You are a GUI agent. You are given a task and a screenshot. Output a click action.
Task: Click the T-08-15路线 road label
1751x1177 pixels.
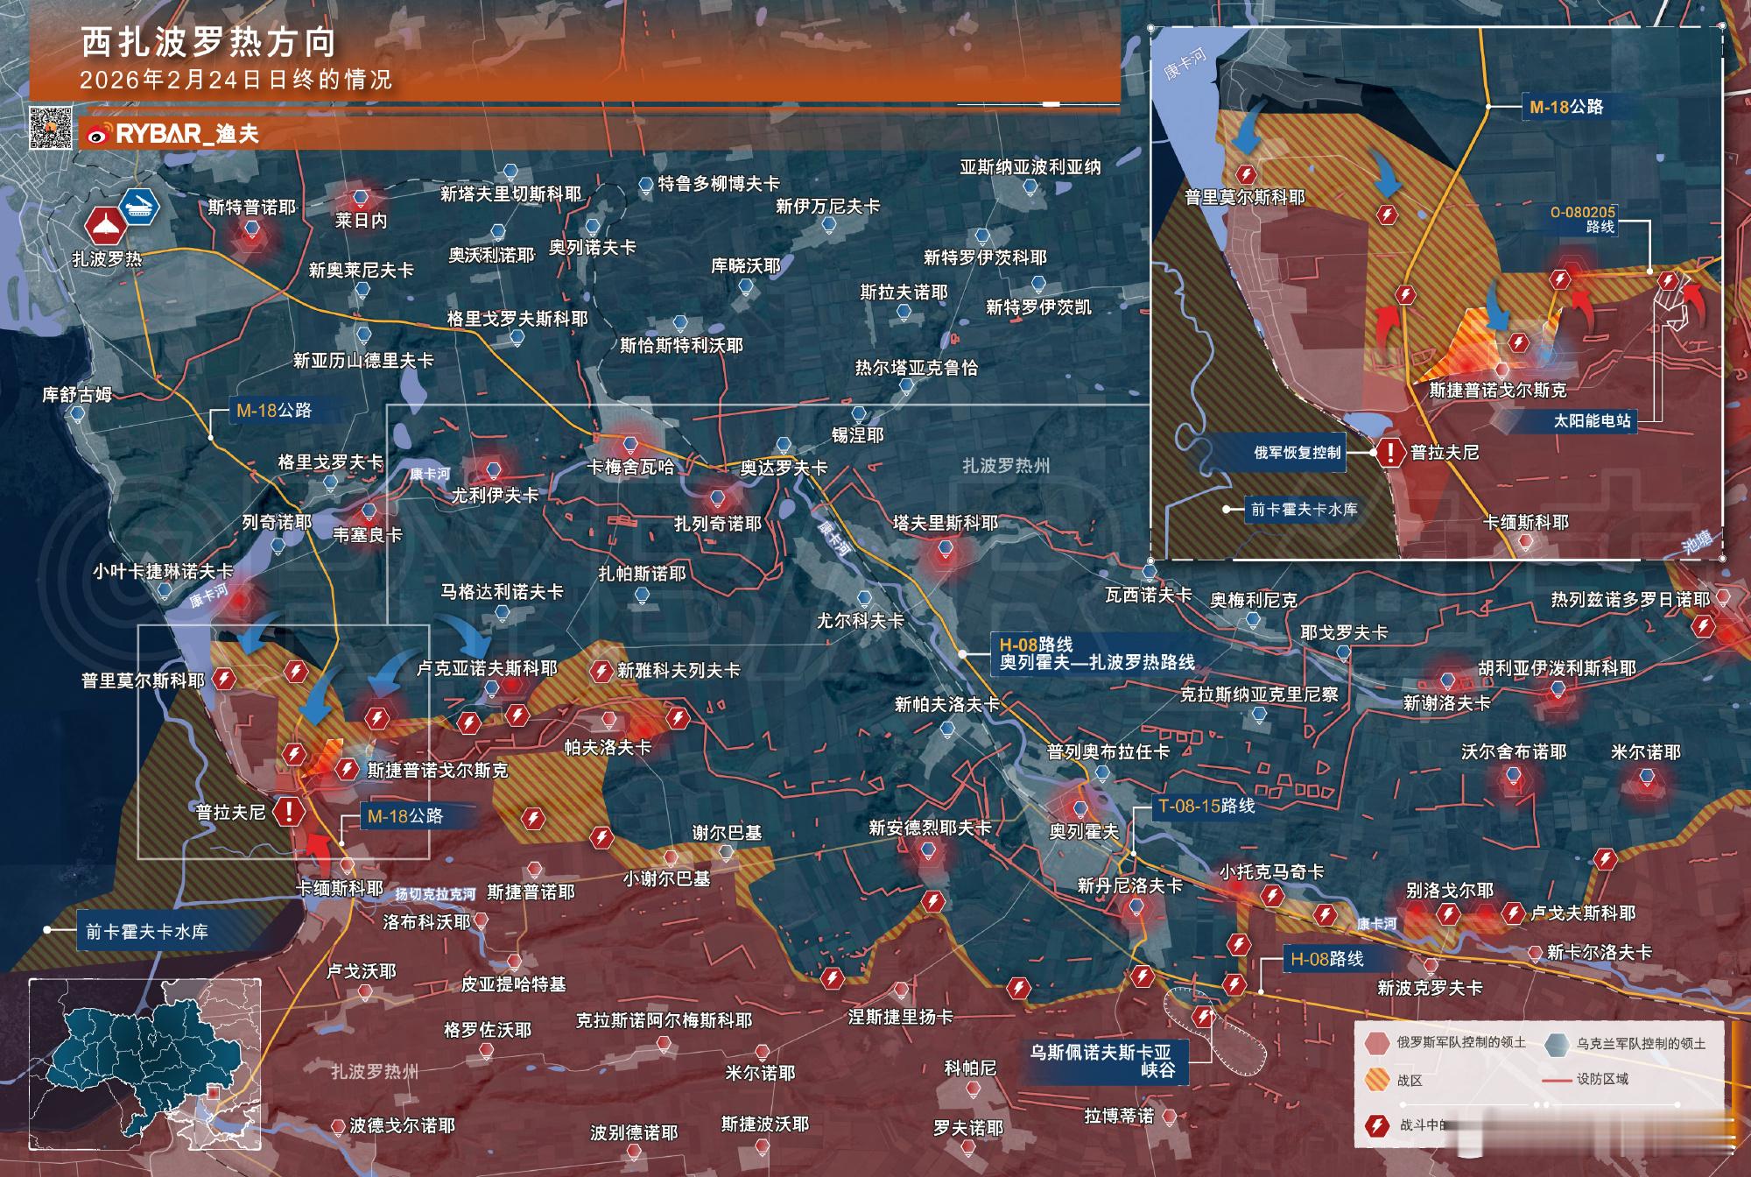coord(1206,806)
